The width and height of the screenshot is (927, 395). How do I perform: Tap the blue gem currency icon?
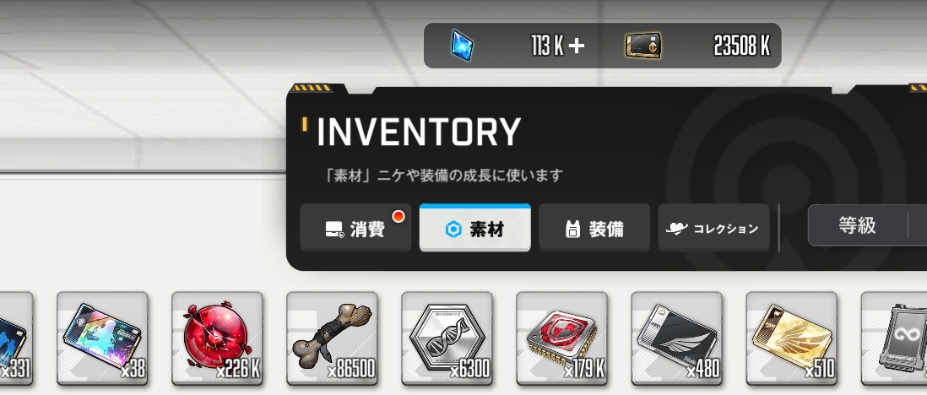[x=462, y=46]
